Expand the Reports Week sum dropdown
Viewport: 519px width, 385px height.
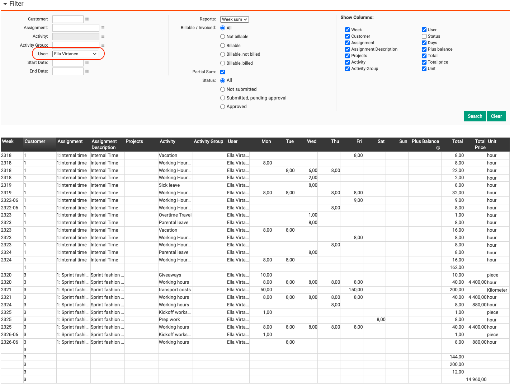[234, 19]
